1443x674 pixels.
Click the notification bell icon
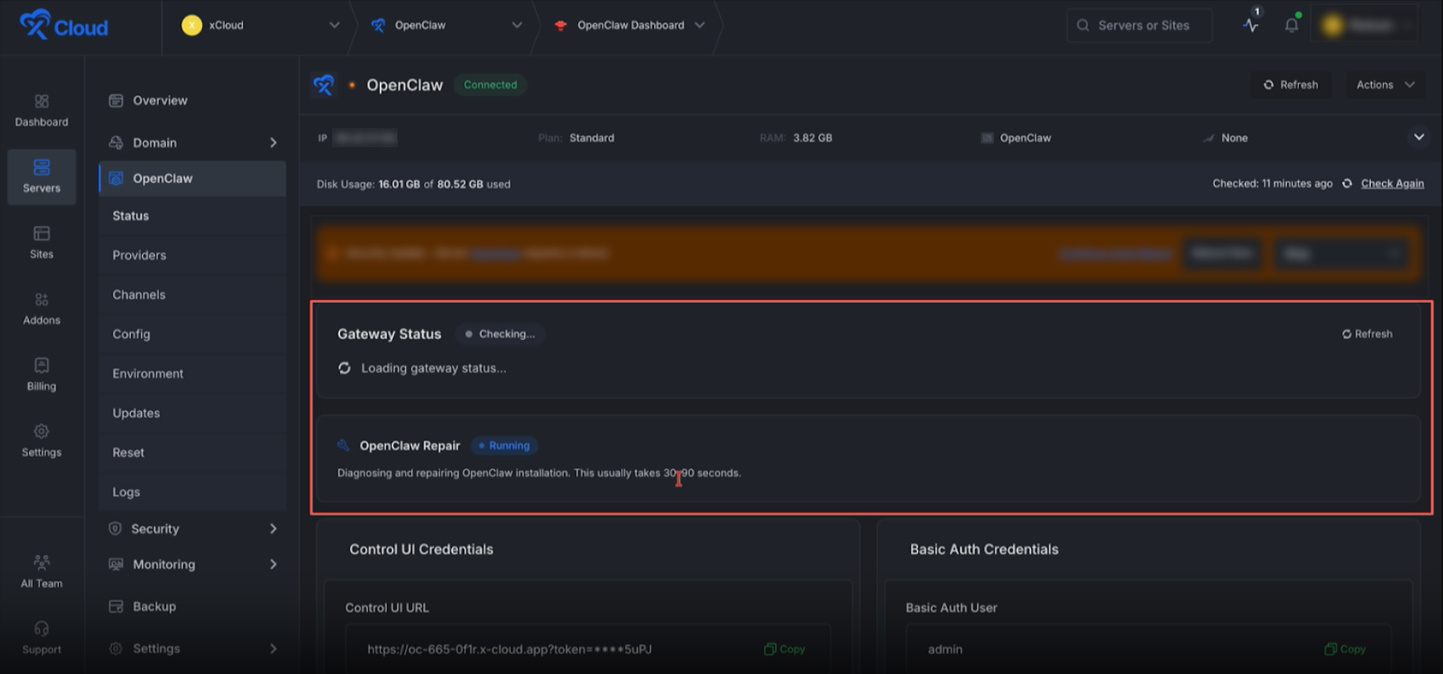[x=1291, y=25]
